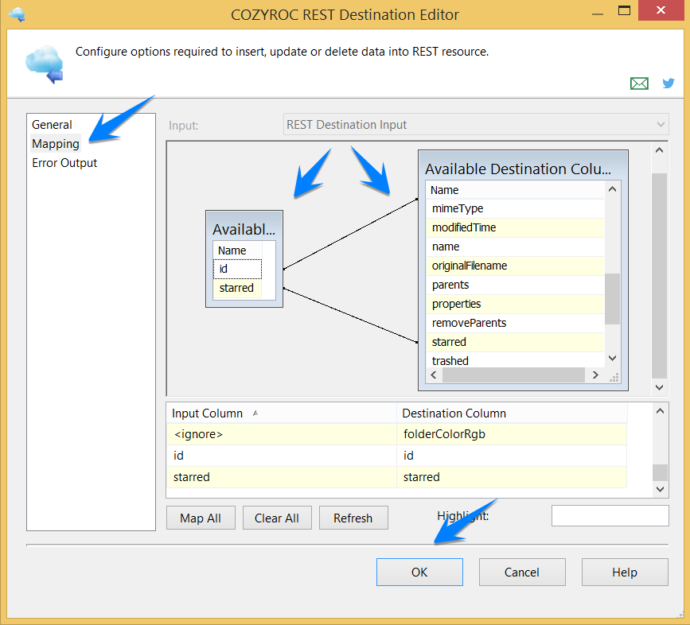Click the email envelope icon
The width and height of the screenshot is (690, 625).
point(639,83)
